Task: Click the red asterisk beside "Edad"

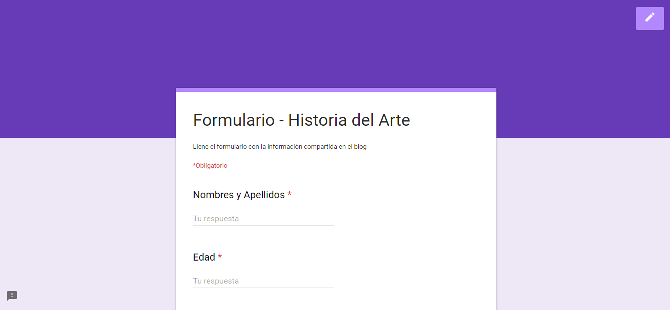Action: (x=220, y=257)
